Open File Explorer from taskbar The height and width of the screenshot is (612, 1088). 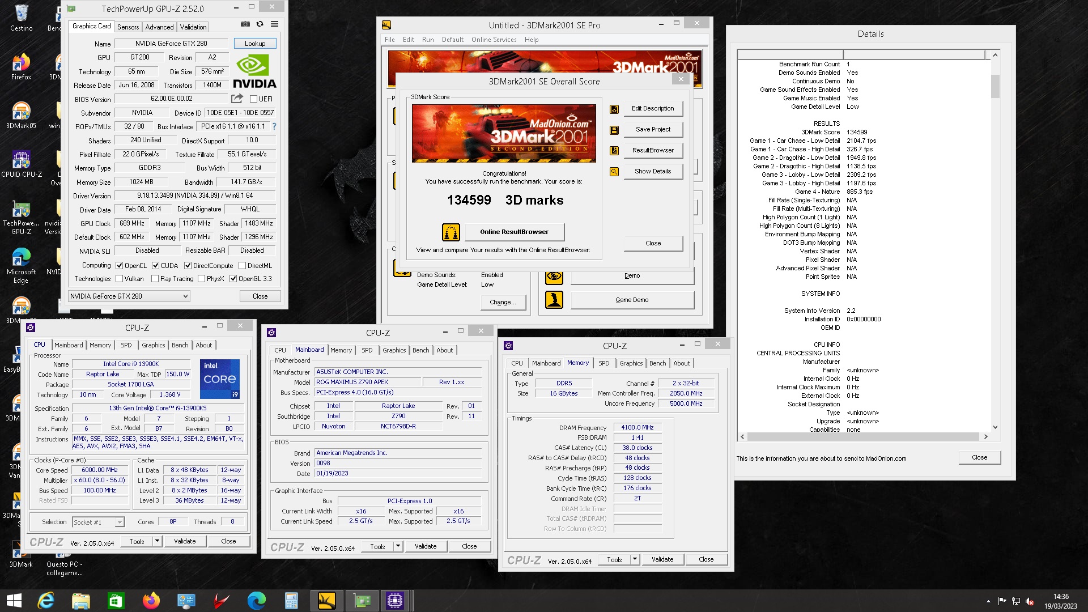(x=81, y=601)
